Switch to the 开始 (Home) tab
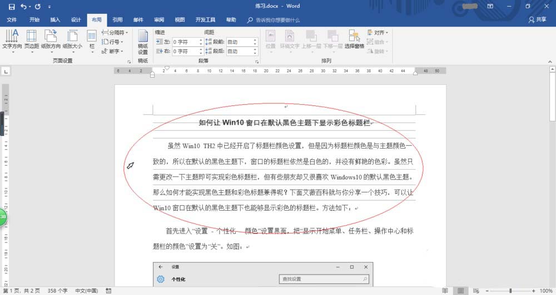556x295 pixels. (34, 20)
